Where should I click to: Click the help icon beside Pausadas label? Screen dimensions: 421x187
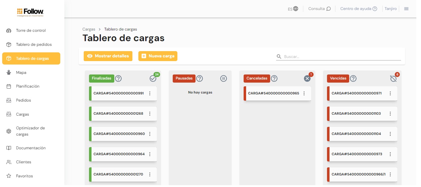[200, 79]
